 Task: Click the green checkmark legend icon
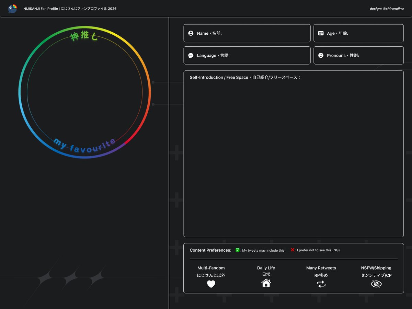238,250
